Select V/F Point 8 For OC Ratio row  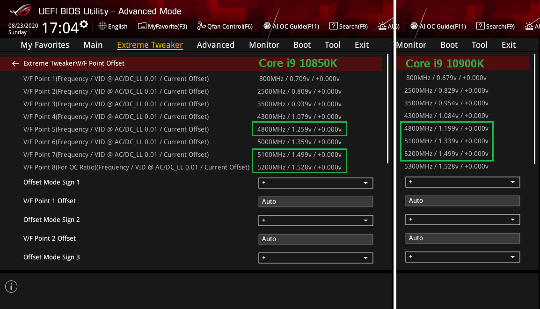click(x=136, y=167)
